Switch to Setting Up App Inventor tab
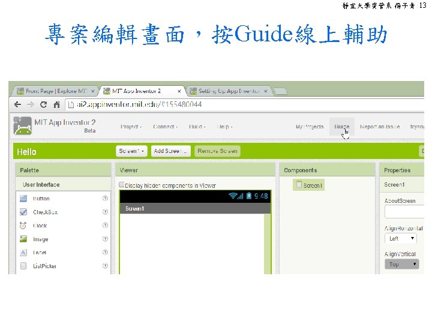 tap(229, 91)
